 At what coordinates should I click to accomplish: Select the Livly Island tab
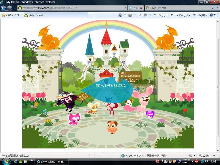point(56,15)
